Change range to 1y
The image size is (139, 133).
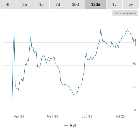coord(114,4)
